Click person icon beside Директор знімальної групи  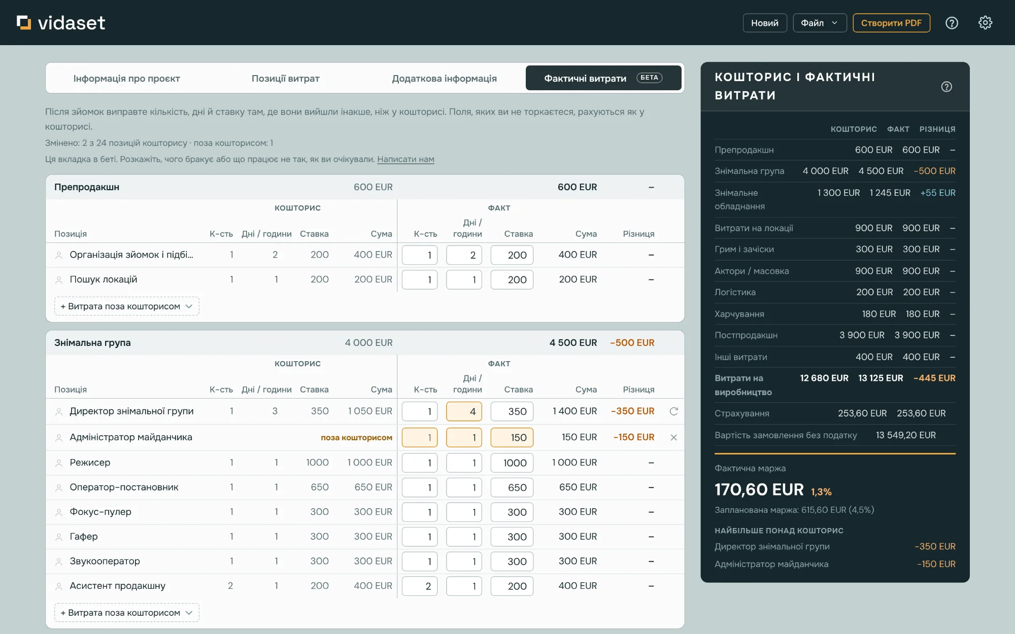[59, 412]
